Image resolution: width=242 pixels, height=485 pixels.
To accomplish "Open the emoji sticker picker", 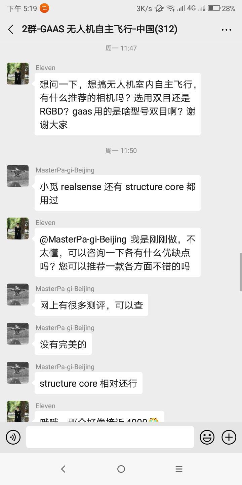I will coord(207,437).
